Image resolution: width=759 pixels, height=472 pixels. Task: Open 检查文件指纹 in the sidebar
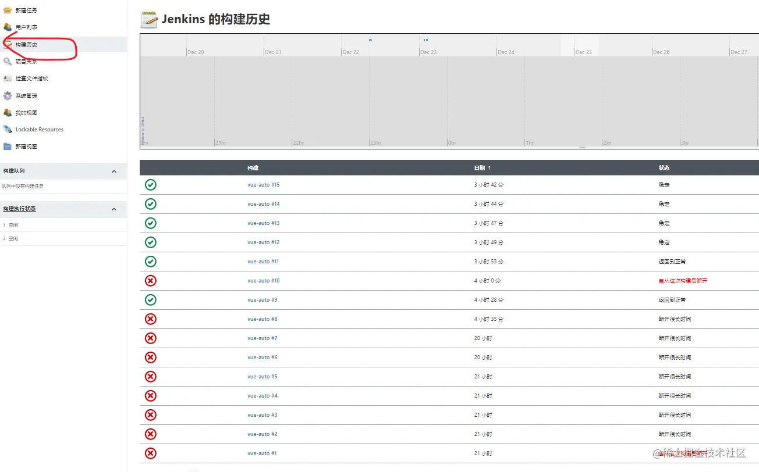click(31, 78)
